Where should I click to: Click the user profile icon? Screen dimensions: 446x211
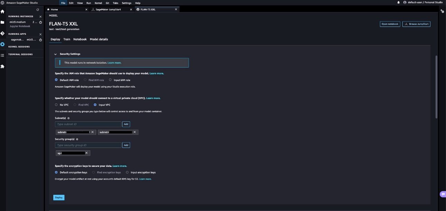pyautogui.click(x=405, y=2)
